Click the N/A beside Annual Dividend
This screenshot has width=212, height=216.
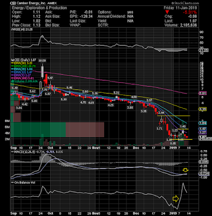click(130, 17)
